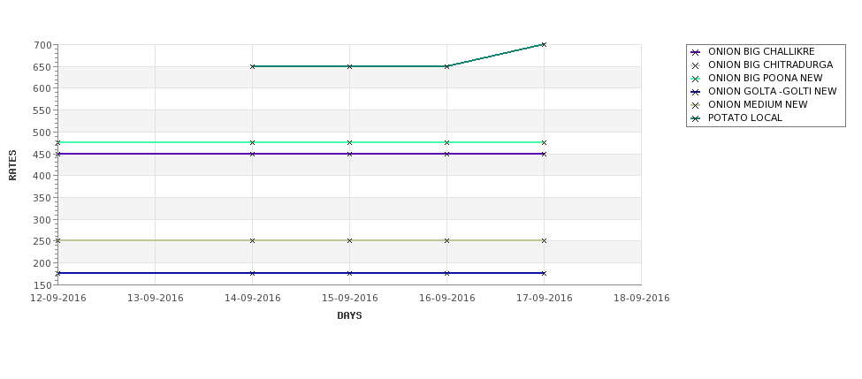Select ONION GOLTA -GOLTI NEW legend label
Image resolution: width=862 pixels, height=379 pixels.
coord(773,91)
